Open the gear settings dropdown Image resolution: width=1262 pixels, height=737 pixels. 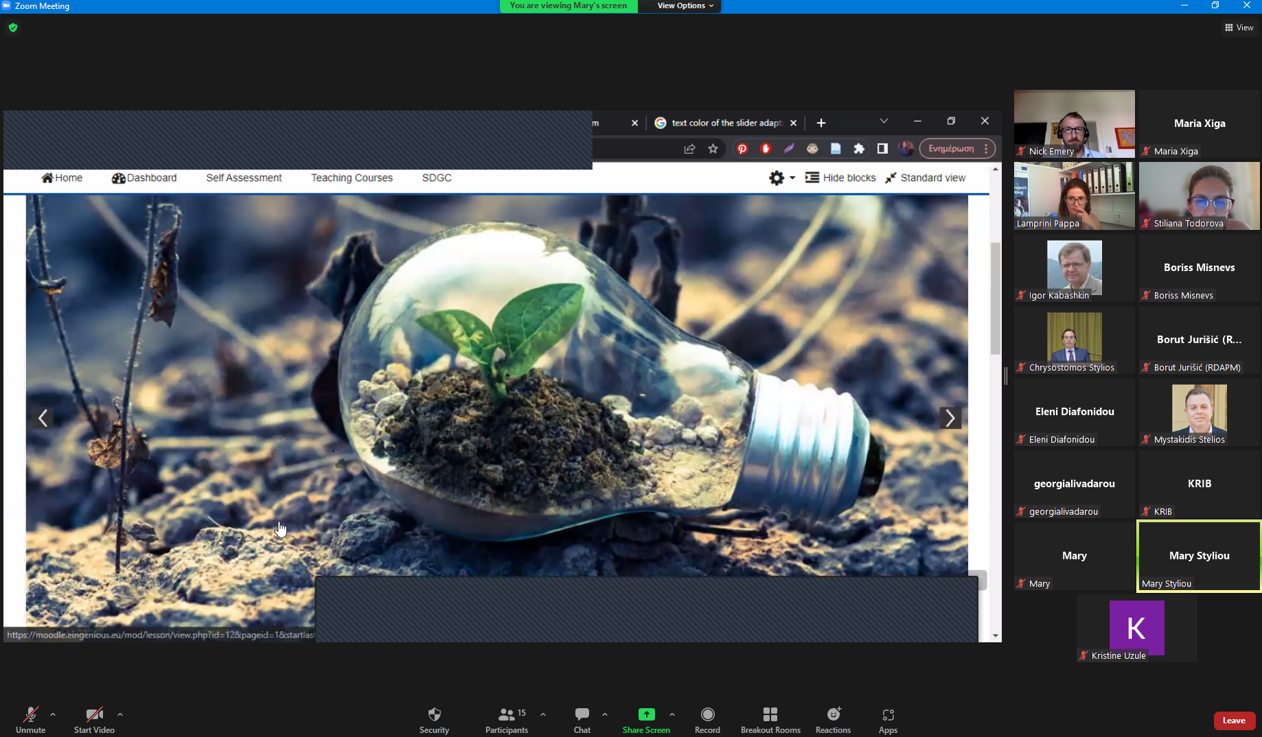tap(781, 178)
